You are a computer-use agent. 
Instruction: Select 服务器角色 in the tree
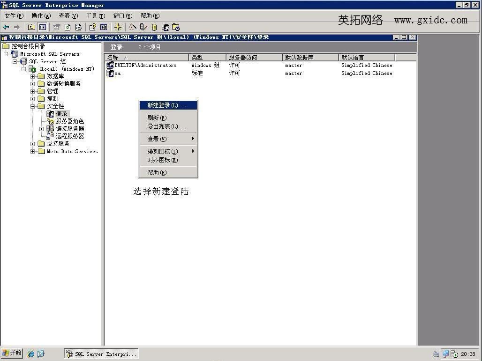click(x=69, y=121)
